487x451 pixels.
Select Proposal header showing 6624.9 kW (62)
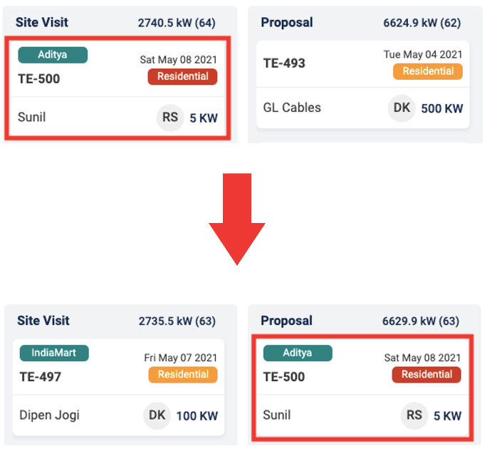tap(287, 22)
